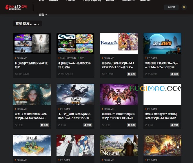Click the 蓄势待发 section heading

point(27,24)
